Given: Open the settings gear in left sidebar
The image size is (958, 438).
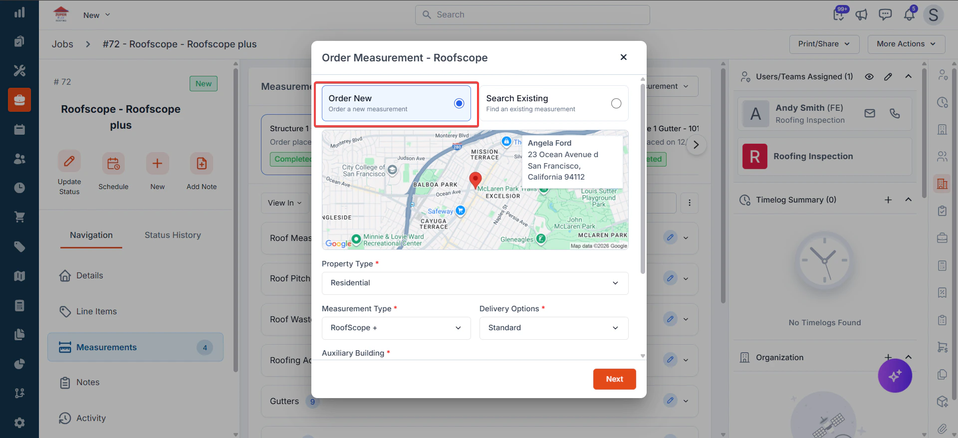Looking at the screenshot, I should 19,423.
